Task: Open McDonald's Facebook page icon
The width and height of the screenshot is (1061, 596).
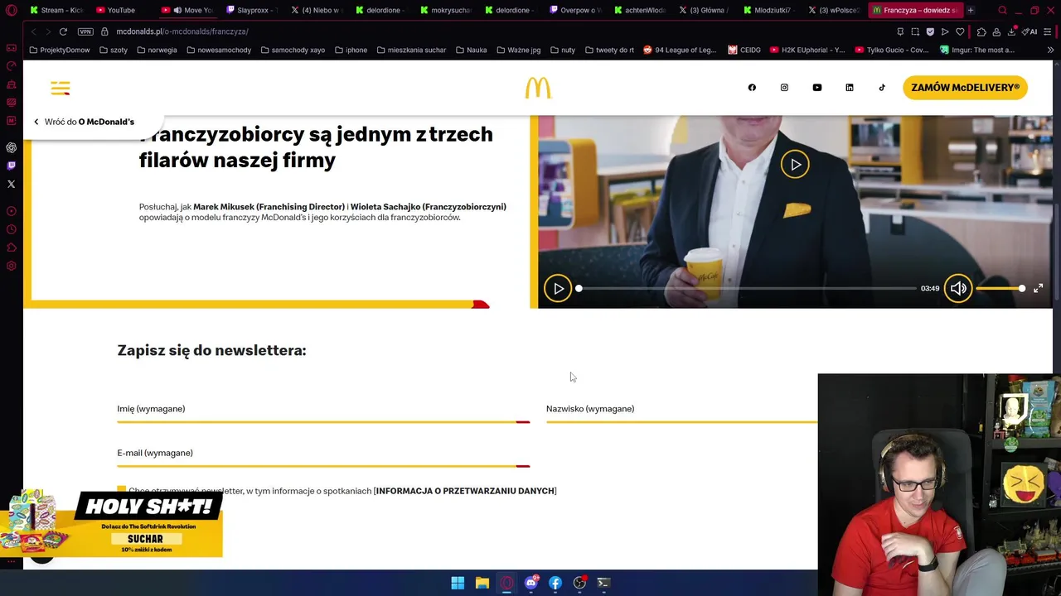Action: coord(752,88)
